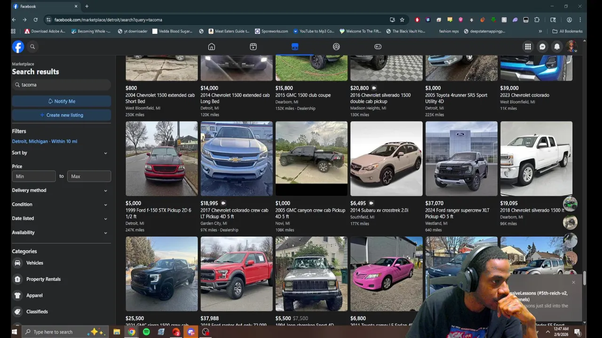Open the Groups/profile icon in top nav

point(336,46)
